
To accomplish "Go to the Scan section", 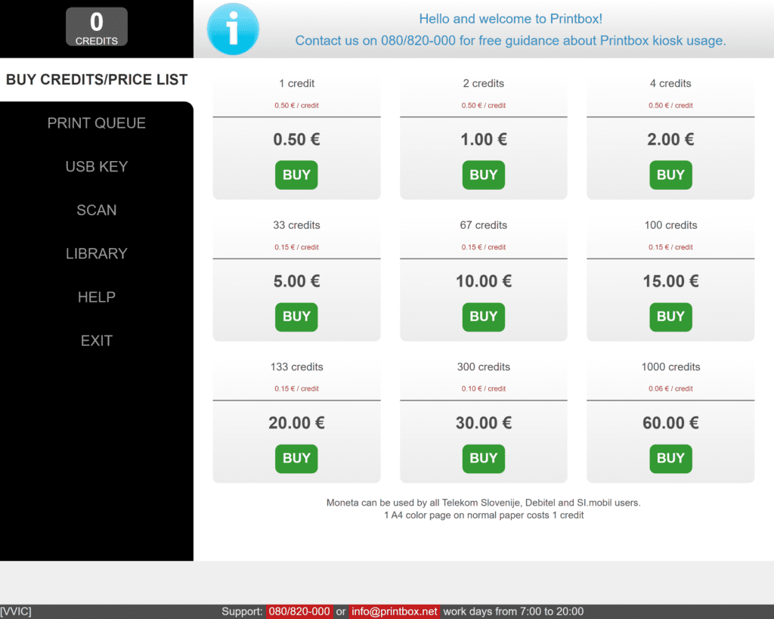I will (x=97, y=210).
